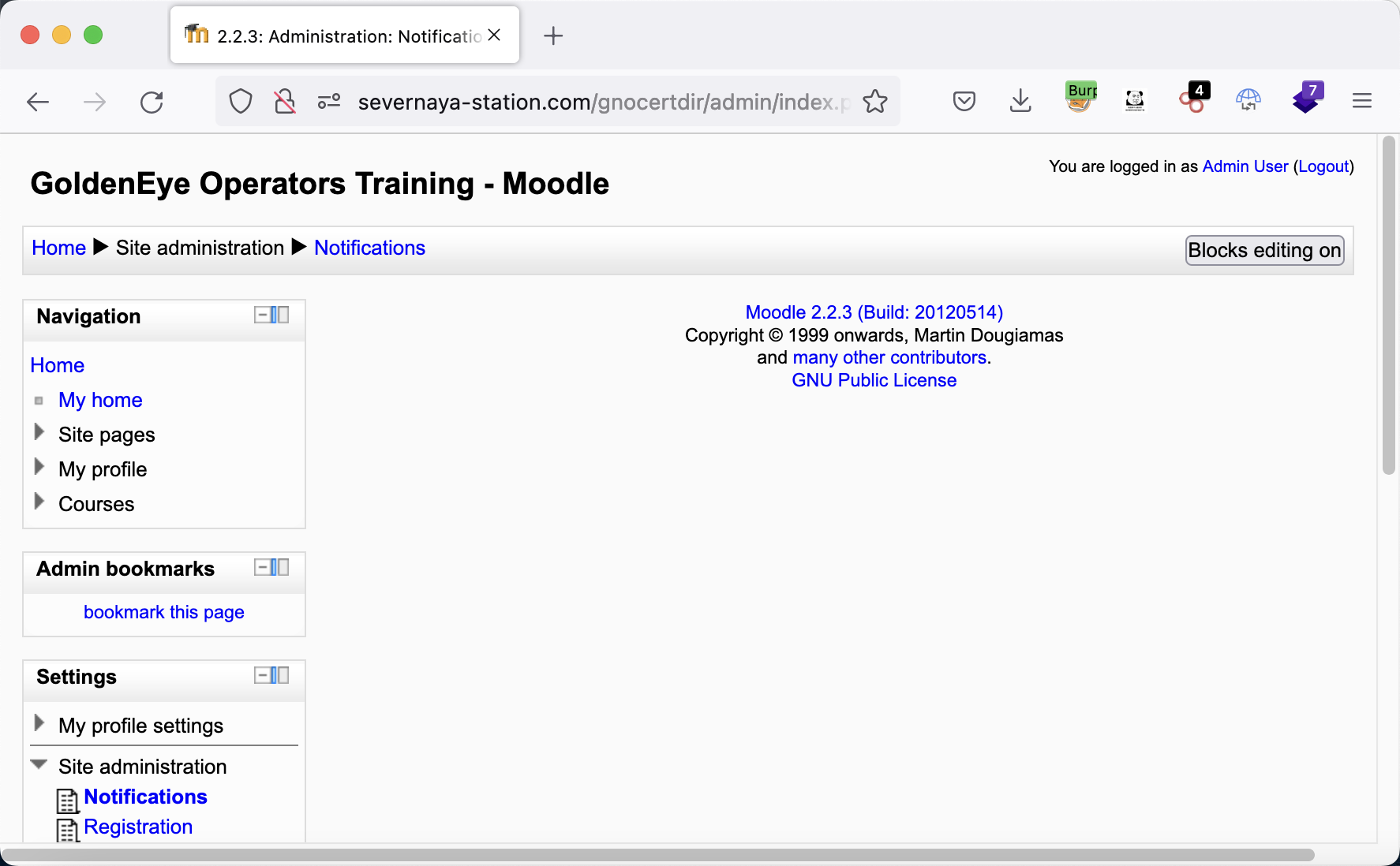Expand the Site pages tree node
Image resolution: width=1400 pixels, height=866 pixels.
(x=39, y=433)
